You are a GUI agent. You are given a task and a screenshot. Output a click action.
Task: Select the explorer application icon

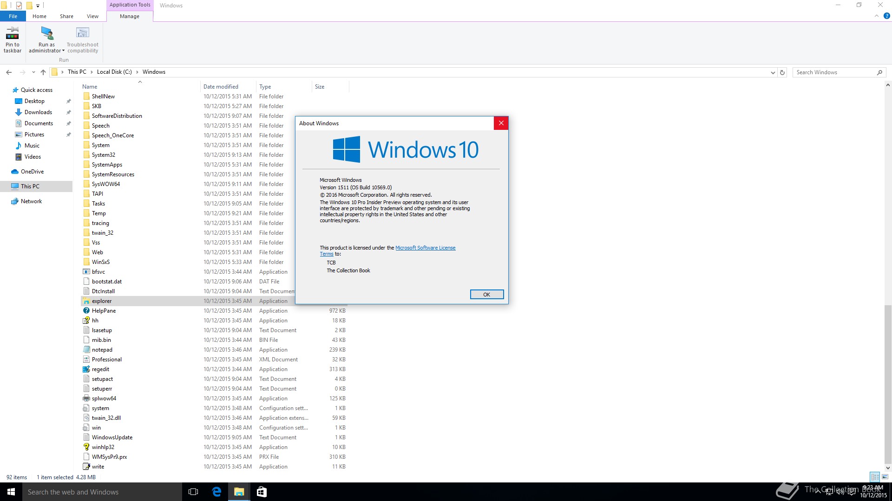[x=86, y=301]
